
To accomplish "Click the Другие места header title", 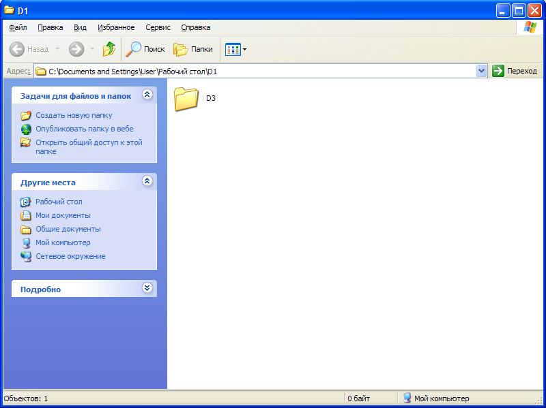I will (x=48, y=183).
